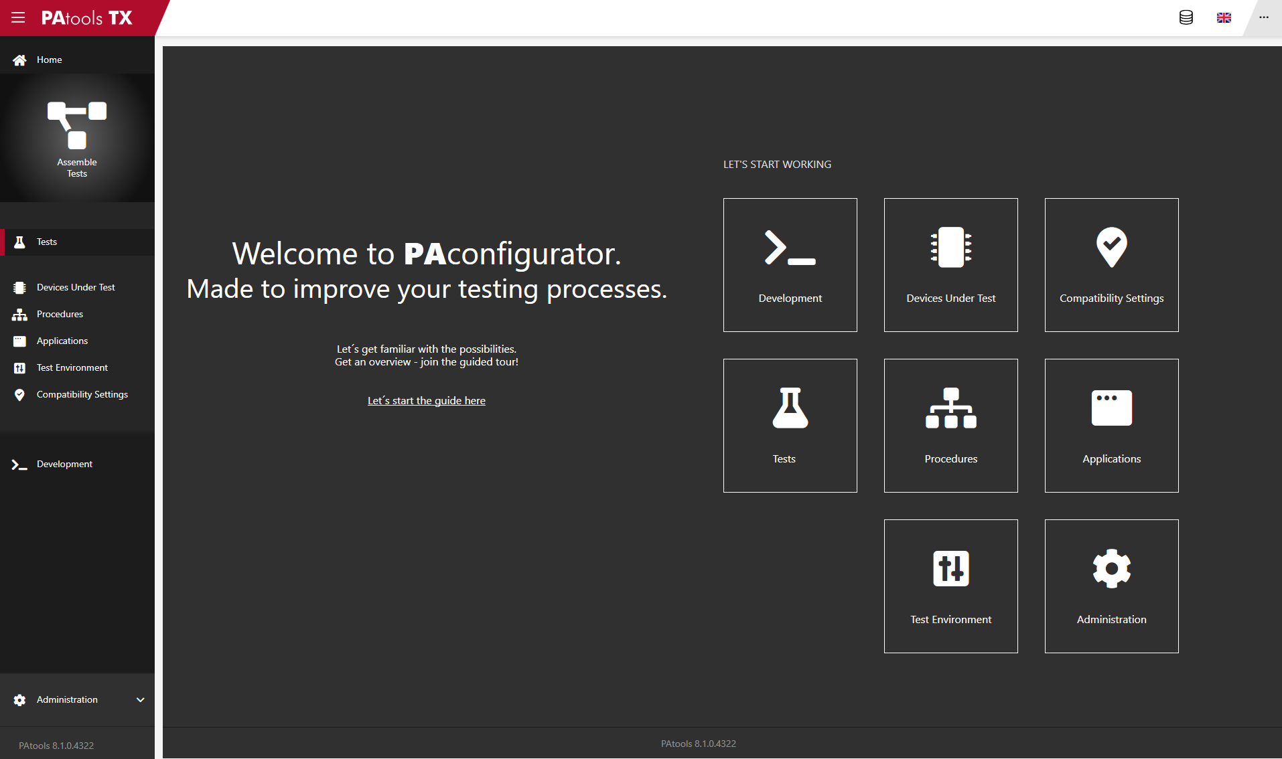
Task: Click the footer version text PAtools 8.1.0.4322
Action: click(698, 744)
